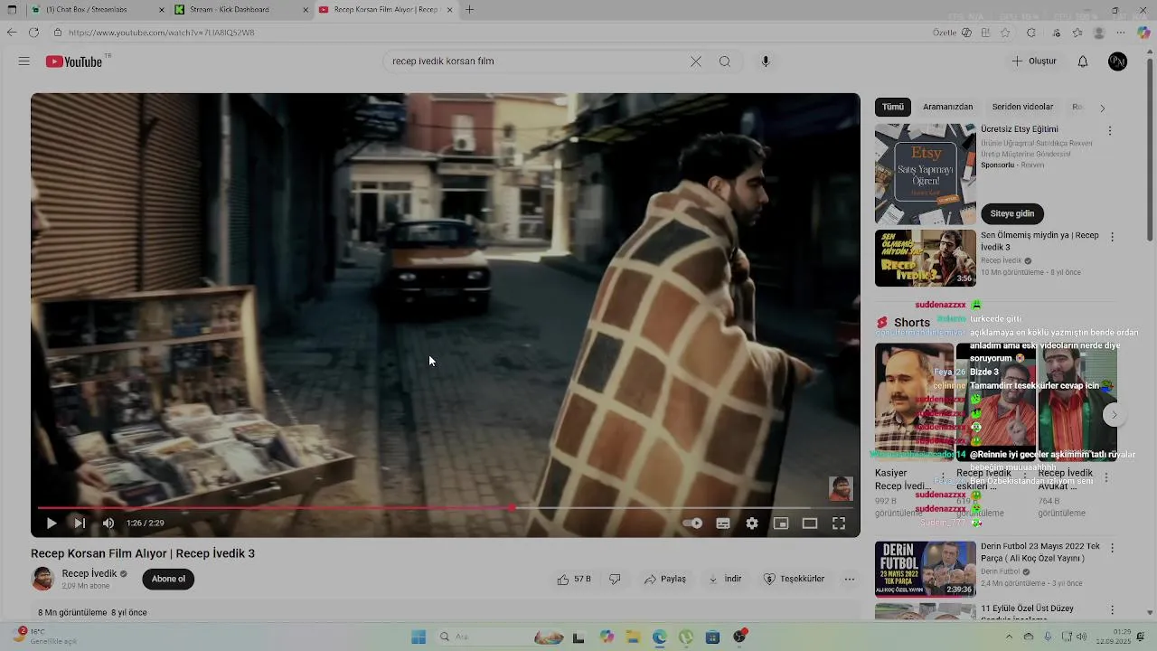Enter full screen mode
The height and width of the screenshot is (651, 1157).
click(x=839, y=523)
